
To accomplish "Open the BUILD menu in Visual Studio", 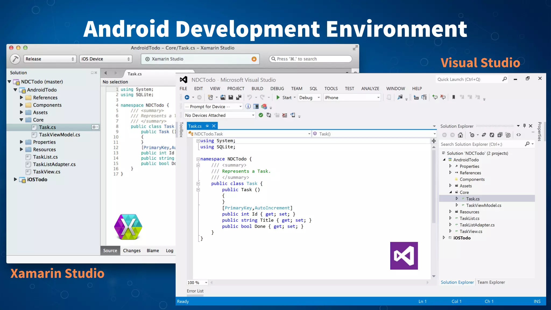I will tap(257, 89).
